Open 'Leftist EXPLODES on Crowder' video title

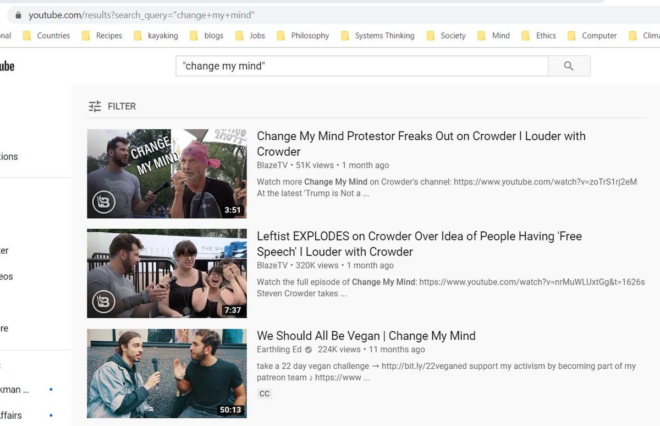(x=419, y=244)
